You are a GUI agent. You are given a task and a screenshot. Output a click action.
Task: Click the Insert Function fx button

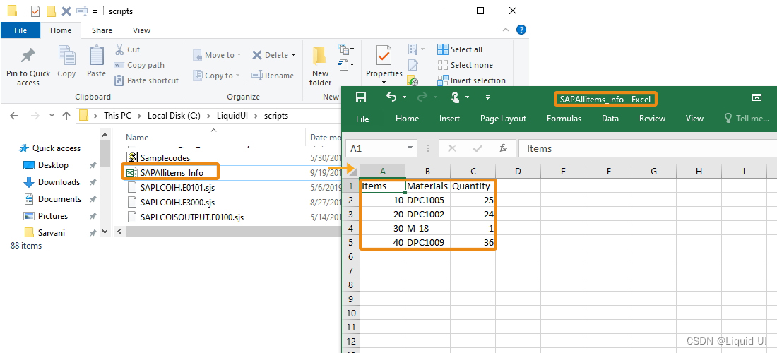click(502, 148)
